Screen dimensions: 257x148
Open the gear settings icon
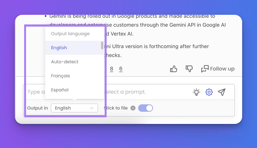pos(209,92)
